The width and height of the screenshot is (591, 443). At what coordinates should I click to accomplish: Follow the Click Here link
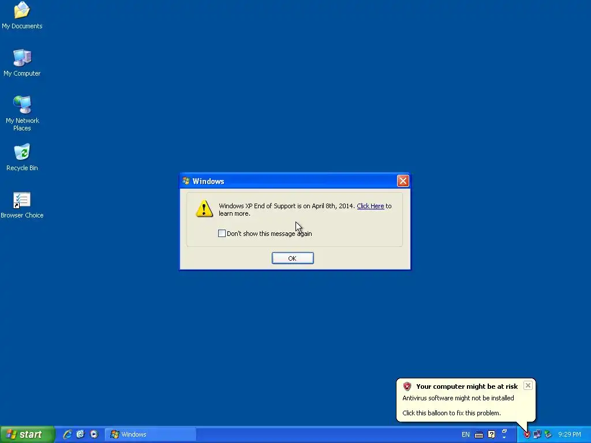click(370, 206)
